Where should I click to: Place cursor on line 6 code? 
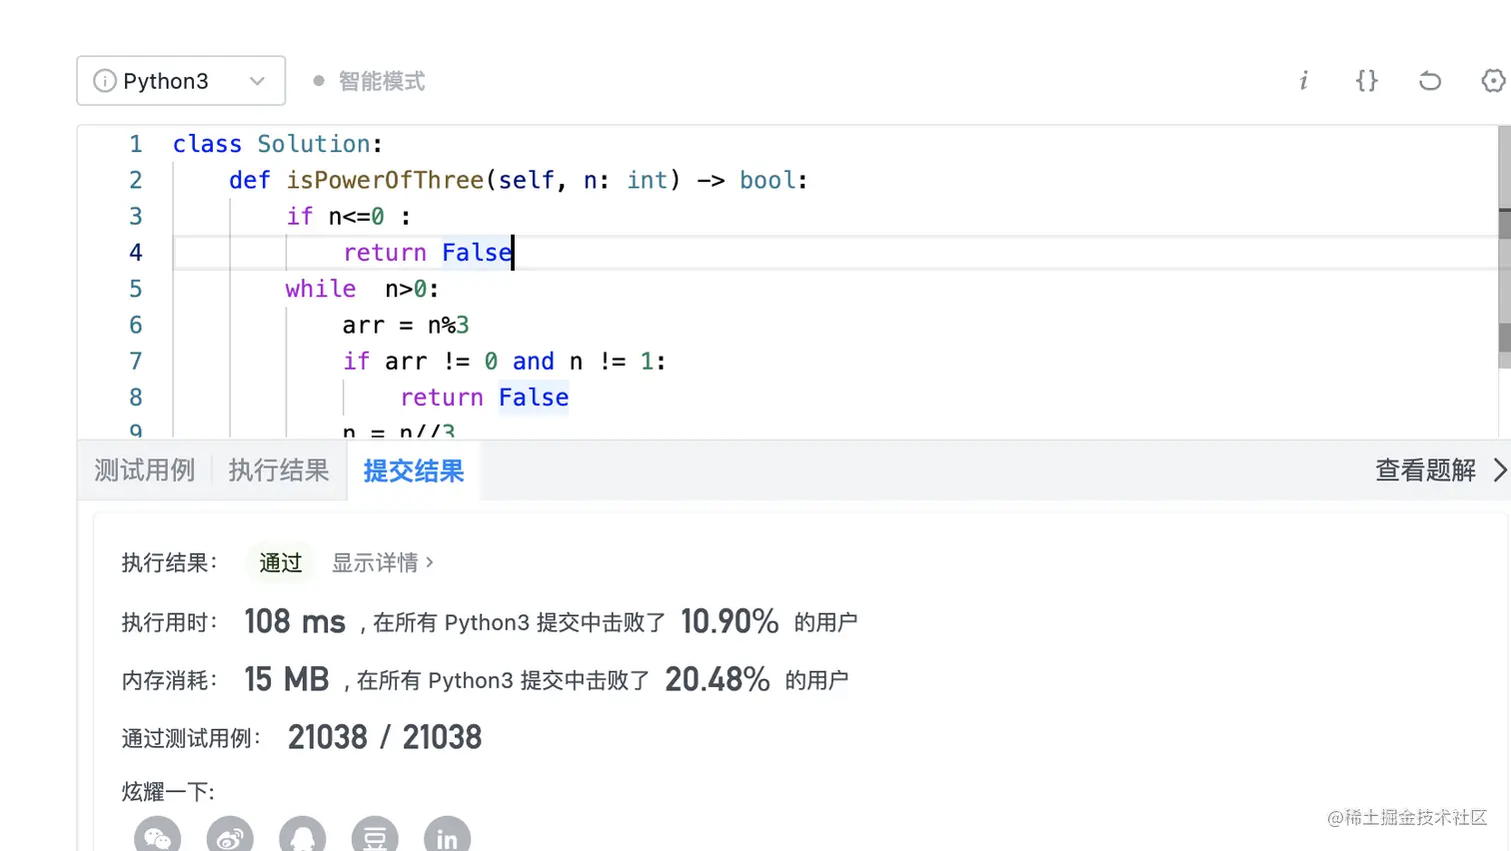click(x=405, y=325)
